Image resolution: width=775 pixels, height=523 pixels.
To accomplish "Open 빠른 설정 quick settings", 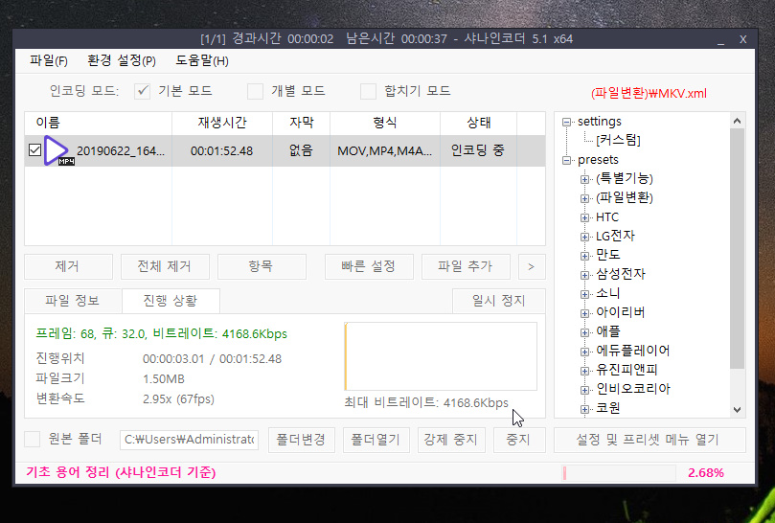I will coord(369,266).
